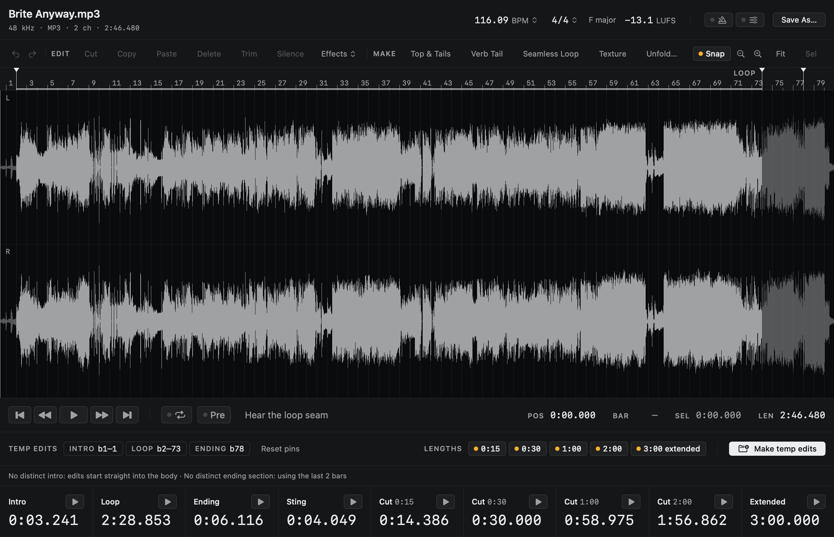Image resolution: width=834 pixels, height=537 pixels.
Task: Click the fast-forward button
Action: [x=102, y=415]
